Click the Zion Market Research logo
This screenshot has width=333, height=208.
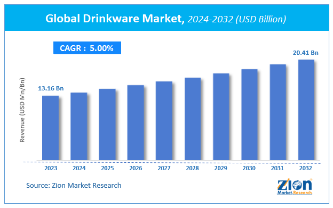pos(295,187)
